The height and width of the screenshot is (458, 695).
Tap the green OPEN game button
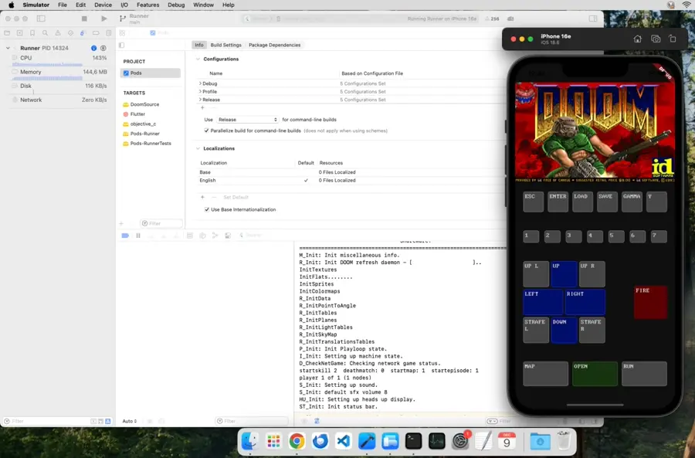click(x=595, y=374)
